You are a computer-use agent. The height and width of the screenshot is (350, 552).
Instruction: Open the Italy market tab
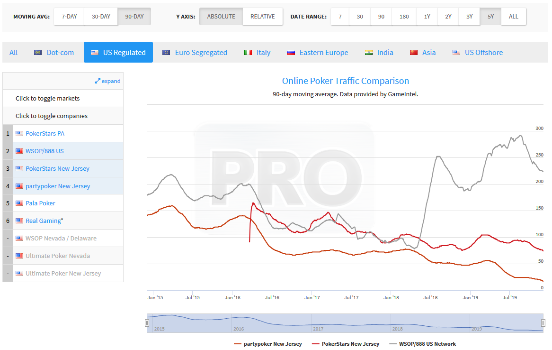coord(258,52)
